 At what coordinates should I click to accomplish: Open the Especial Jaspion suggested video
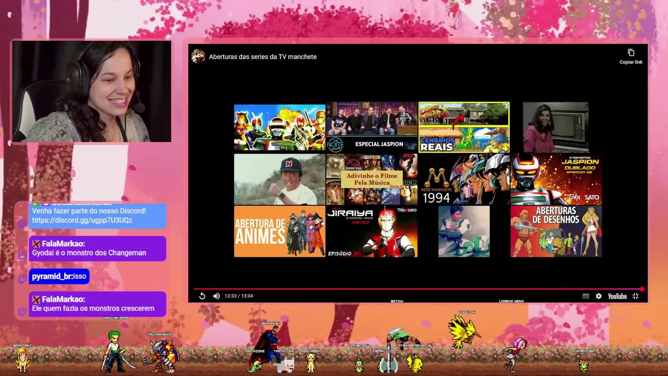(x=372, y=127)
